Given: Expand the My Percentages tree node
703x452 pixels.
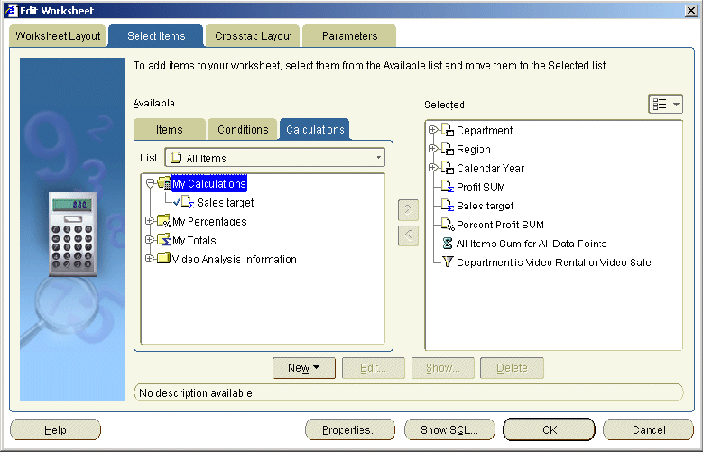Looking at the screenshot, I should coord(150,221).
